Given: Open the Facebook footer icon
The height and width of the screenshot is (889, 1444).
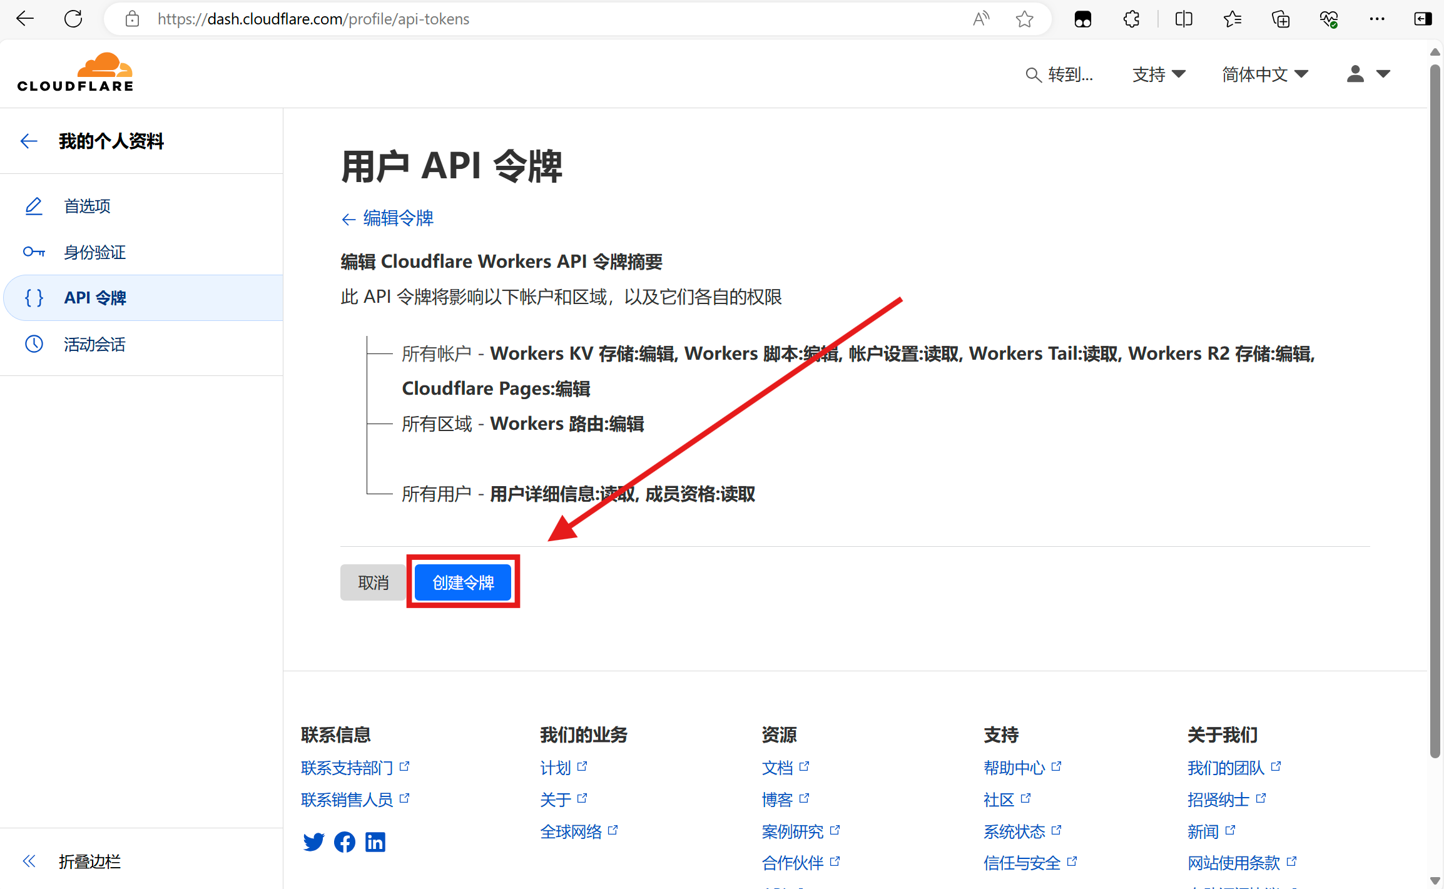Looking at the screenshot, I should coord(344,842).
